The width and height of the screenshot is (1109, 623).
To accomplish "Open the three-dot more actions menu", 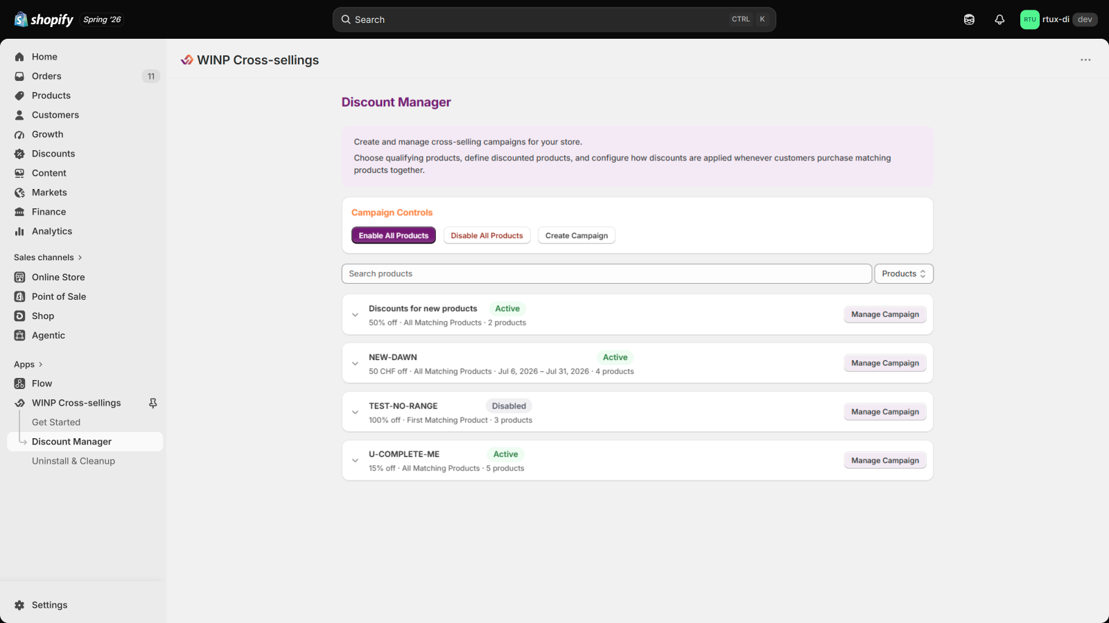I will 1085,60.
